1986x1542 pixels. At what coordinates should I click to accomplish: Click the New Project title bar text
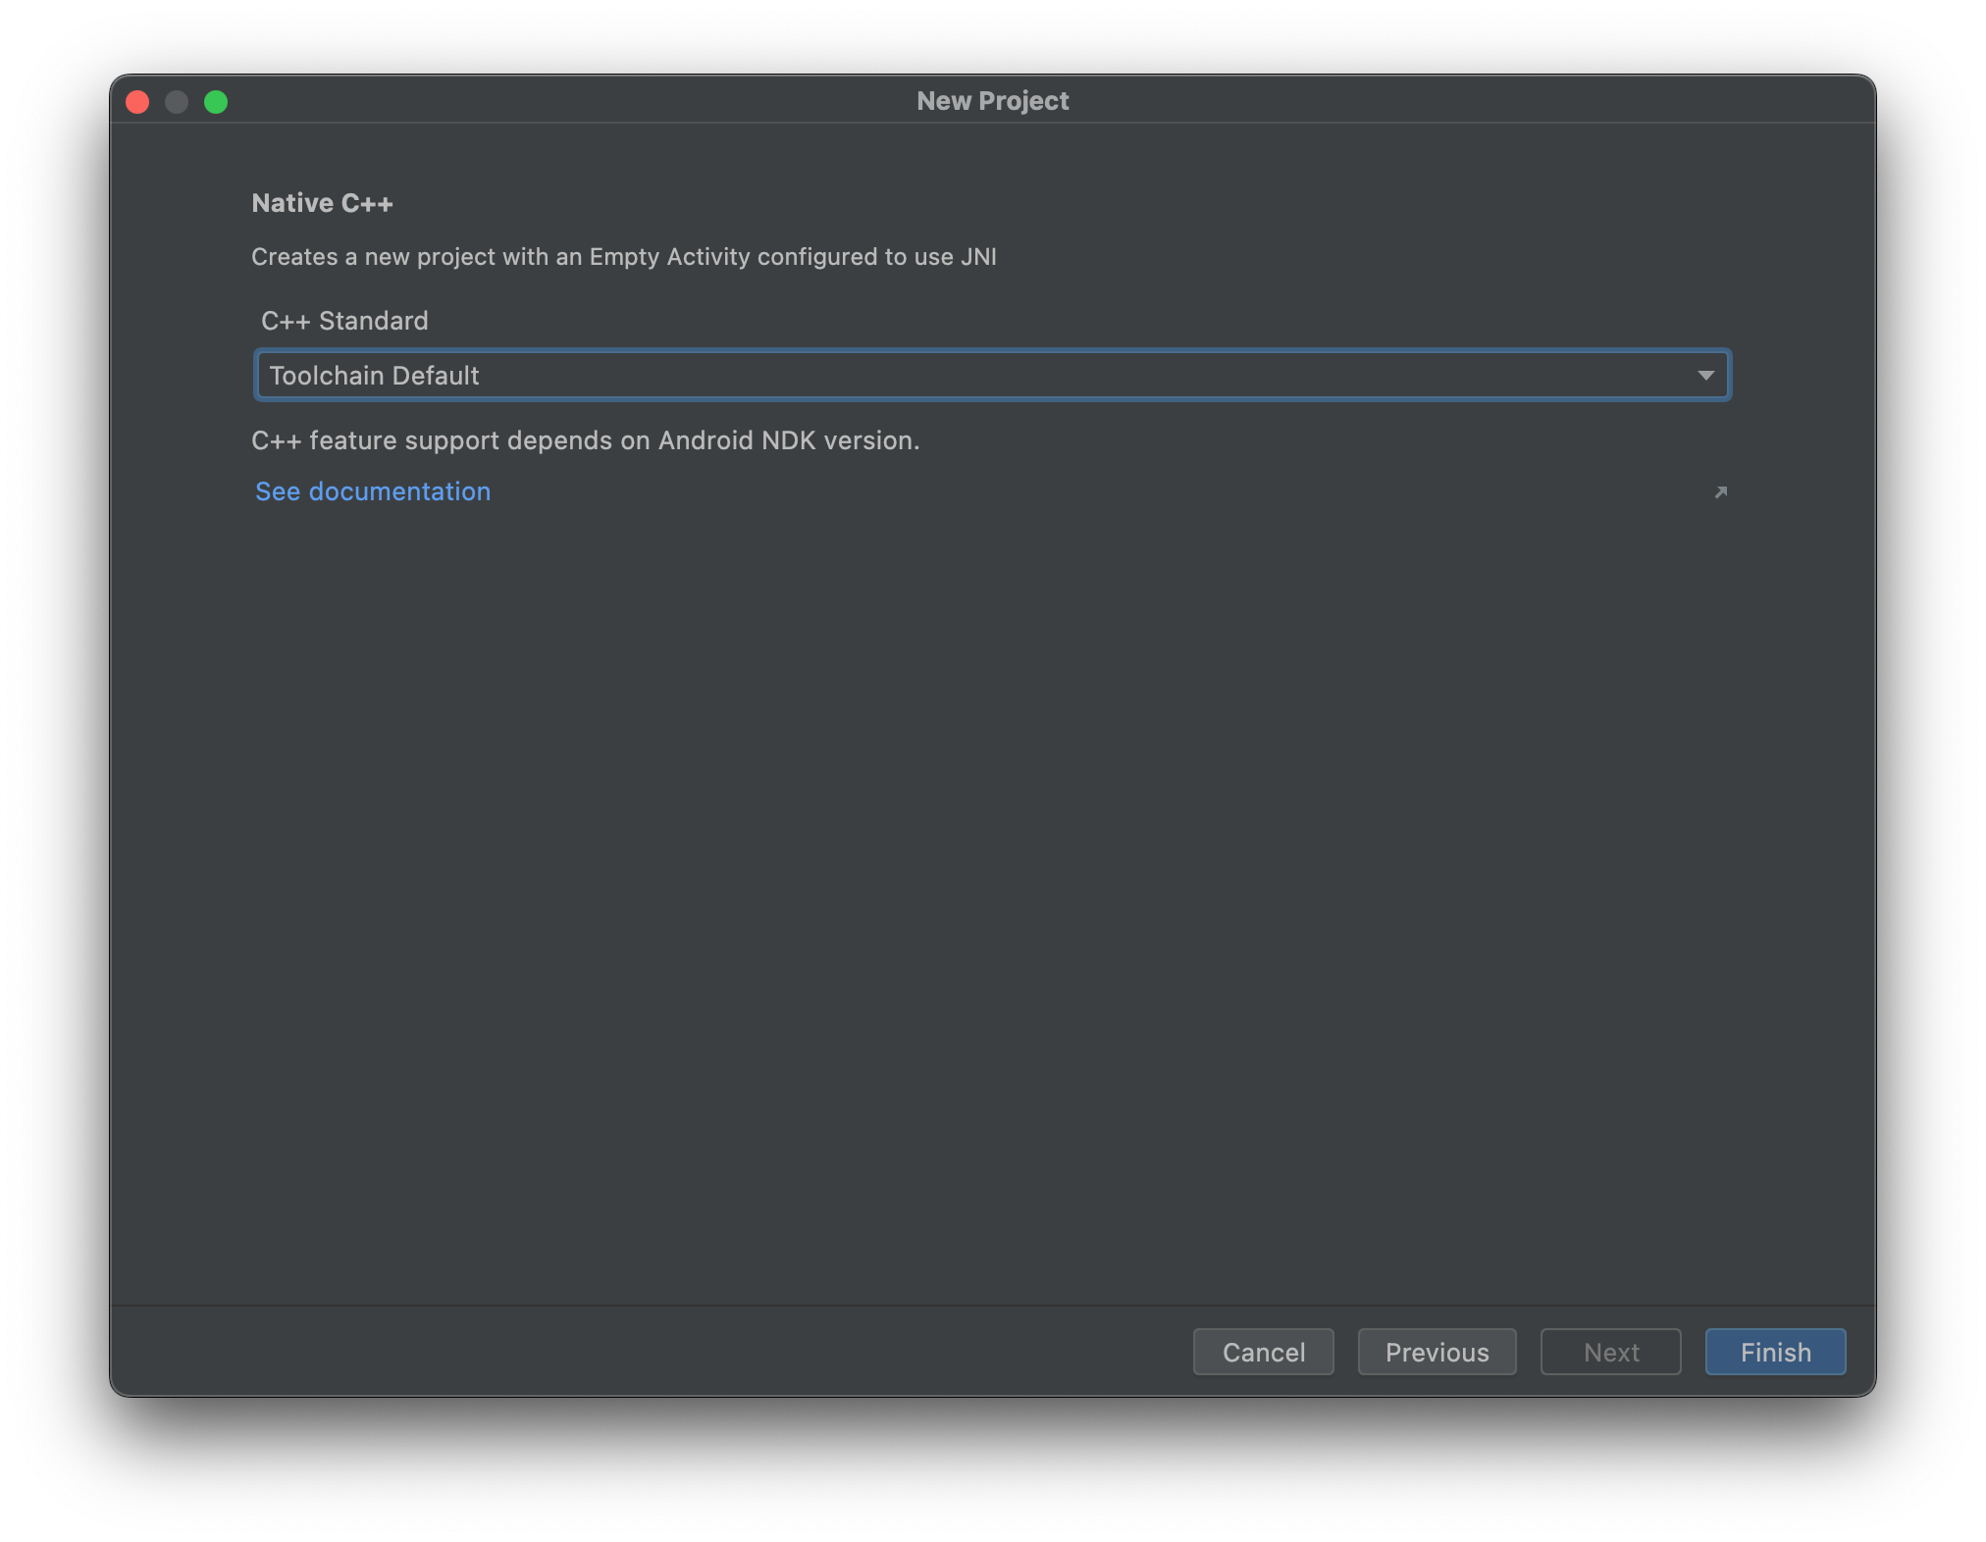pyautogui.click(x=992, y=101)
